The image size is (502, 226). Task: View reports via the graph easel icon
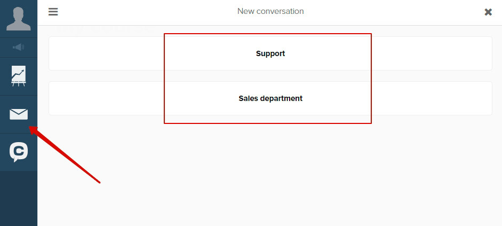[19, 76]
